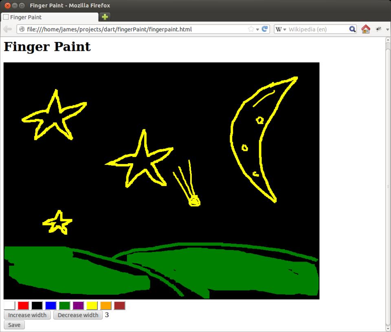The height and width of the screenshot is (332, 391).
Task: Expand the Wikipedia search engine selector
Action: (281, 29)
